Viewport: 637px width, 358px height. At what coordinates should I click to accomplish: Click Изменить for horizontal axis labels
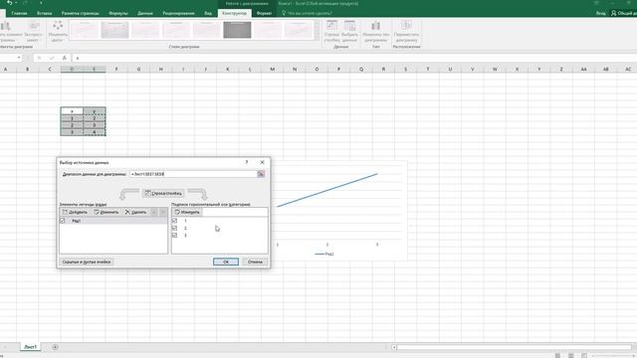(x=187, y=212)
